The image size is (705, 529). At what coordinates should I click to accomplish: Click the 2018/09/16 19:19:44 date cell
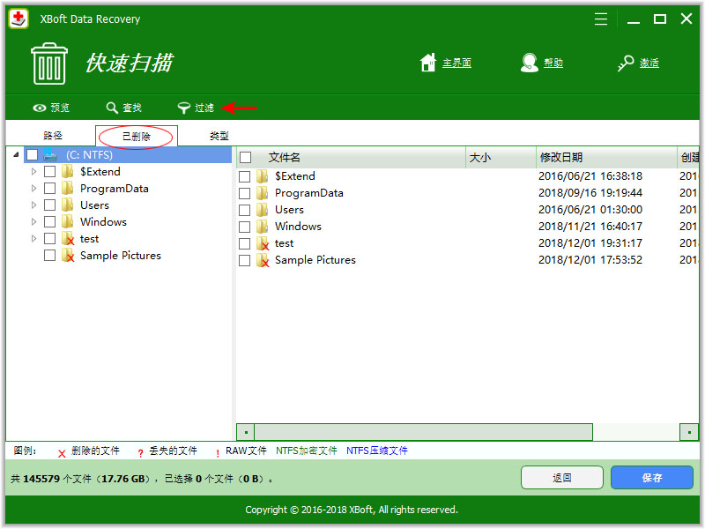[590, 193]
